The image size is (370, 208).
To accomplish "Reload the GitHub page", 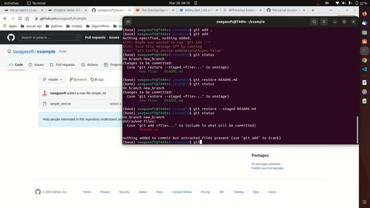I will 20,18.
